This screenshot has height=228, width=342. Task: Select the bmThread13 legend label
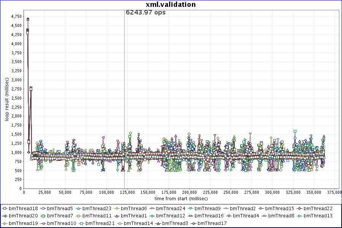318,216
